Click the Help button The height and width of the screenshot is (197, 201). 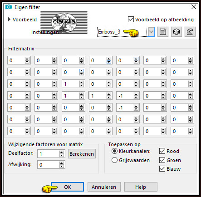click(141, 187)
